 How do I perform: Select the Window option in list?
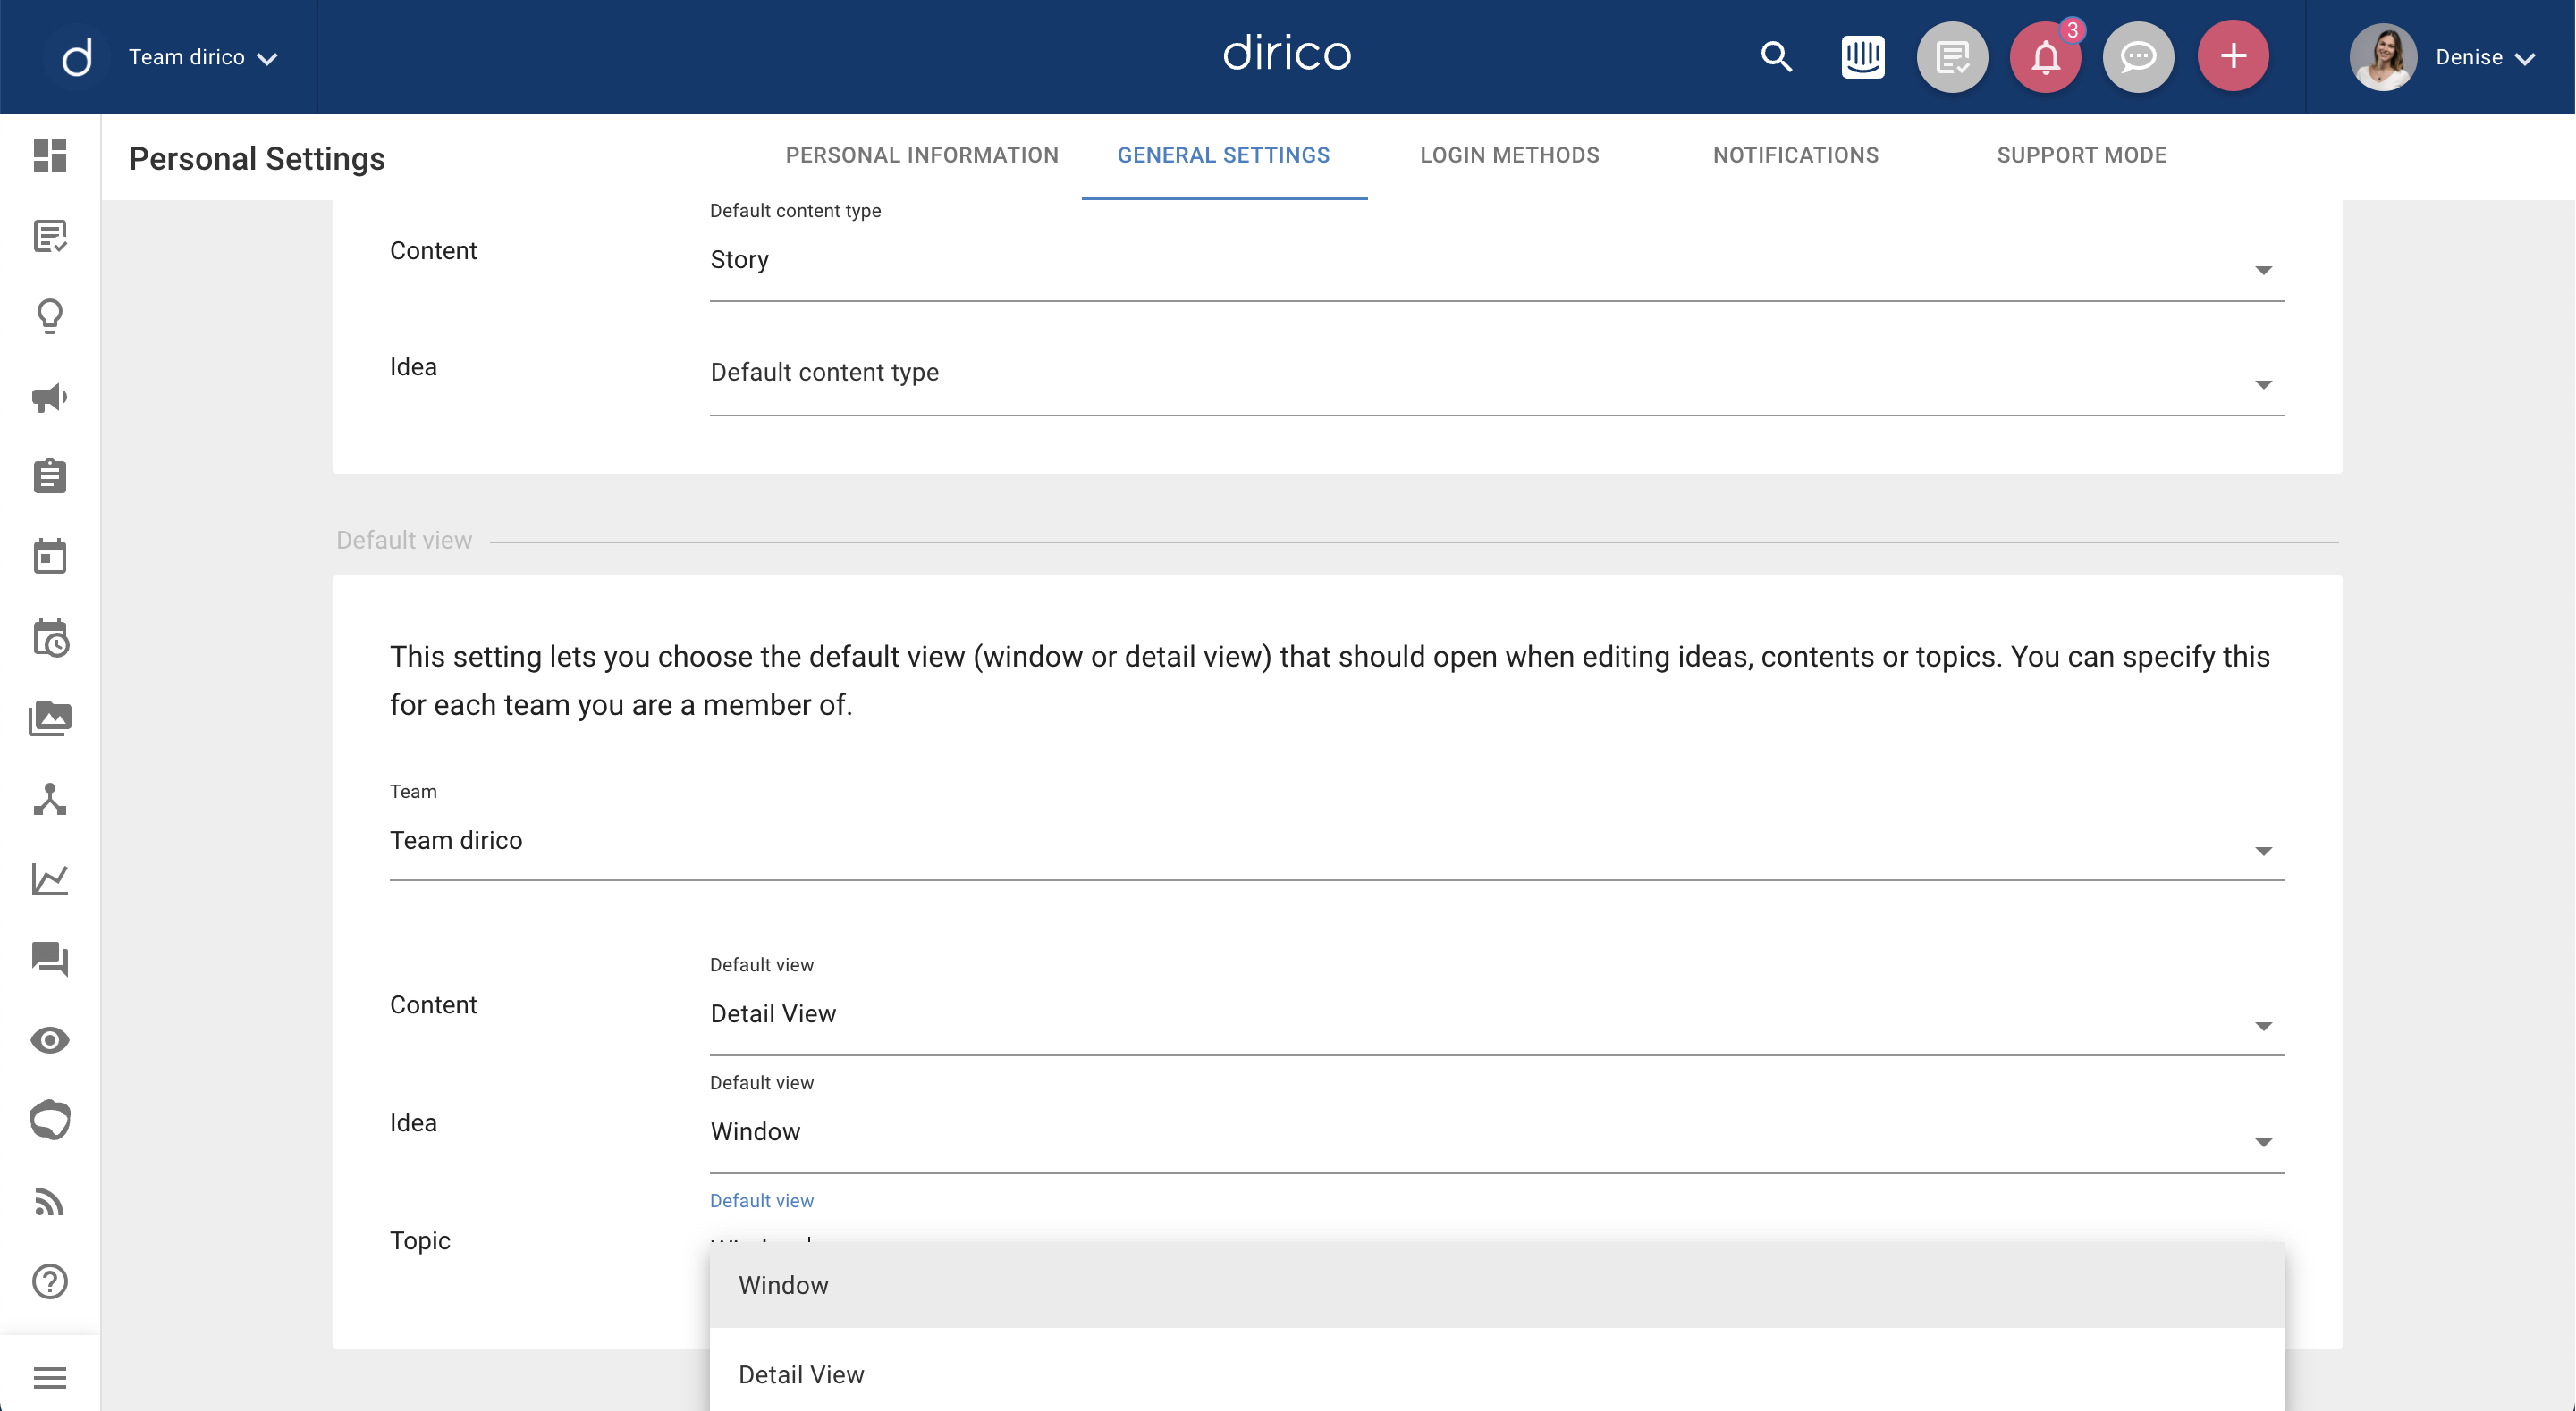1497,1285
